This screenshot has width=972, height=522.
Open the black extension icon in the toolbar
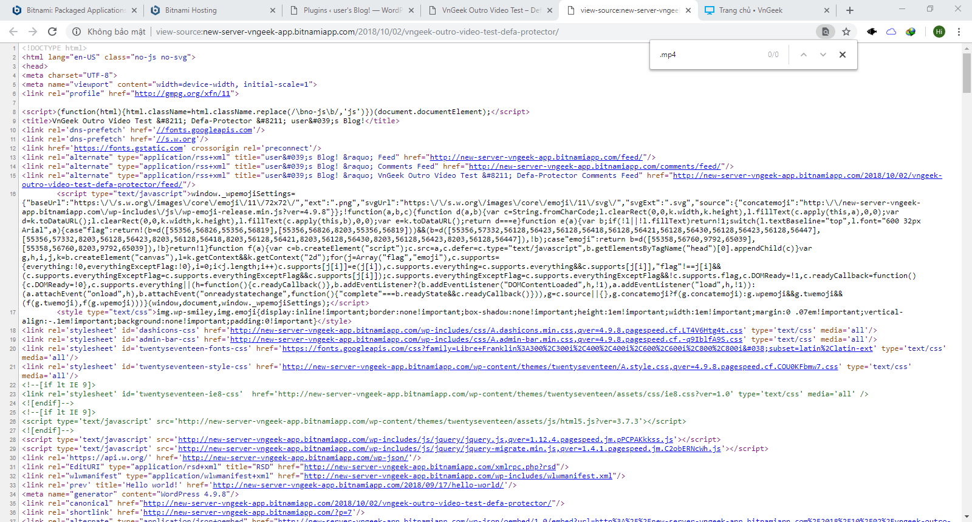click(x=872, y=32)
